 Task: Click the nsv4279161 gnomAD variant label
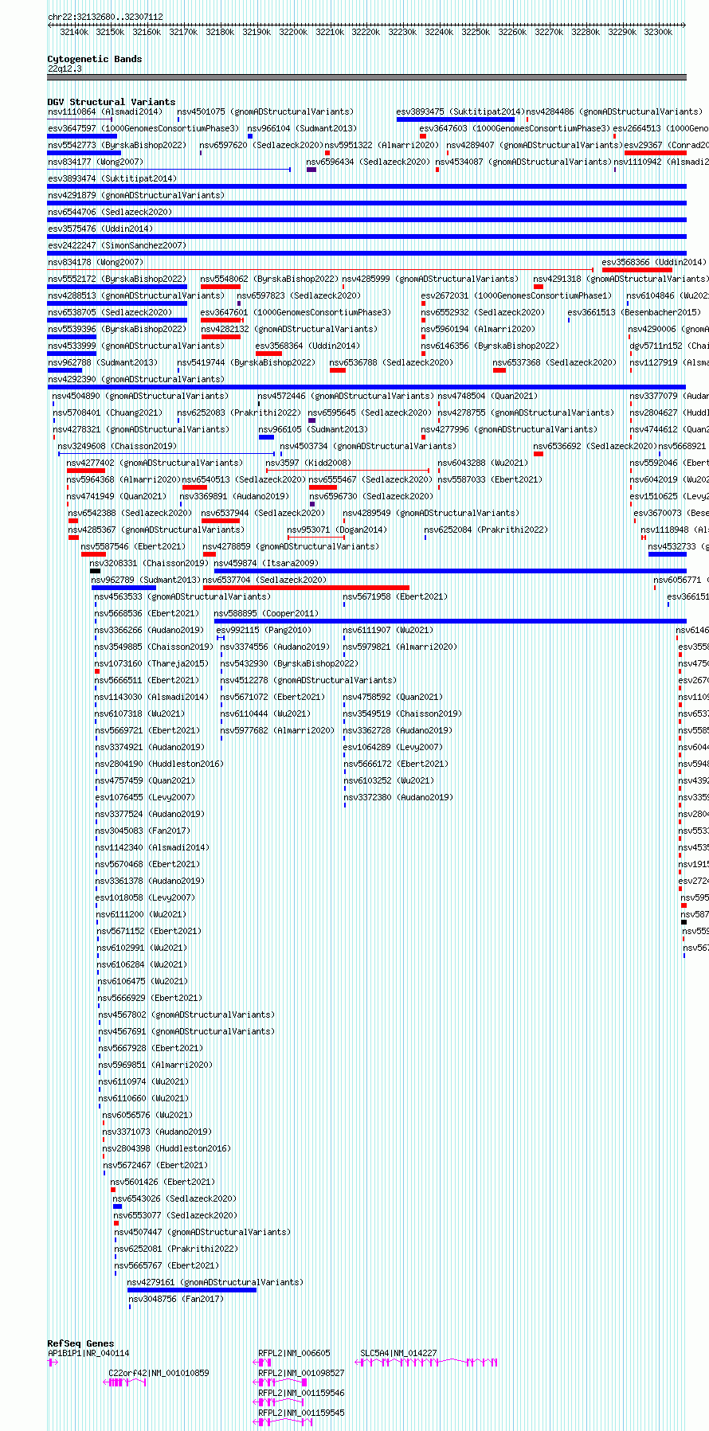pyautogui.click(x=215, y=1283)
